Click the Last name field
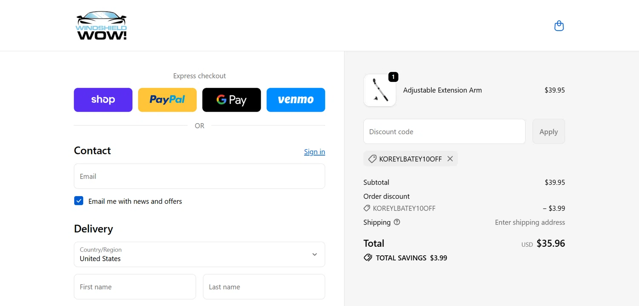 264,287
